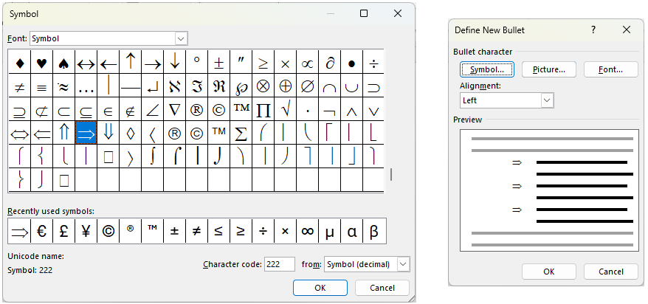The height and width of the screenshot is (304, 648).
Task: Confirm with OK in Define New Bullet
Action: click(x=549, y=272)
